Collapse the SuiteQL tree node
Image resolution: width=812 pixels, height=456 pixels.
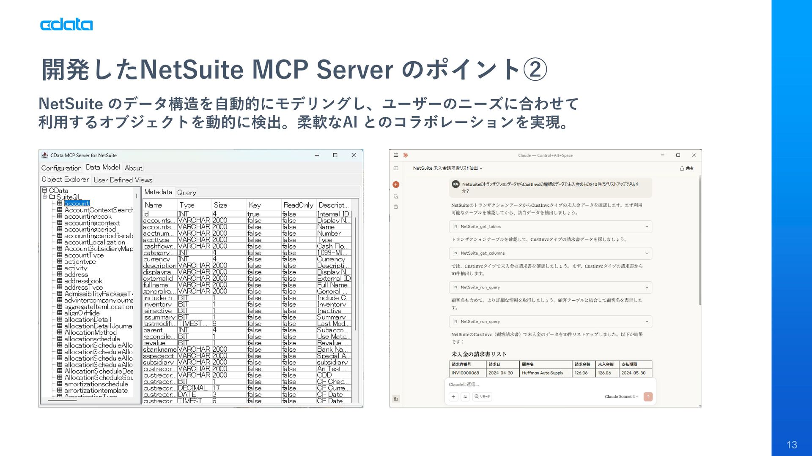45,197
